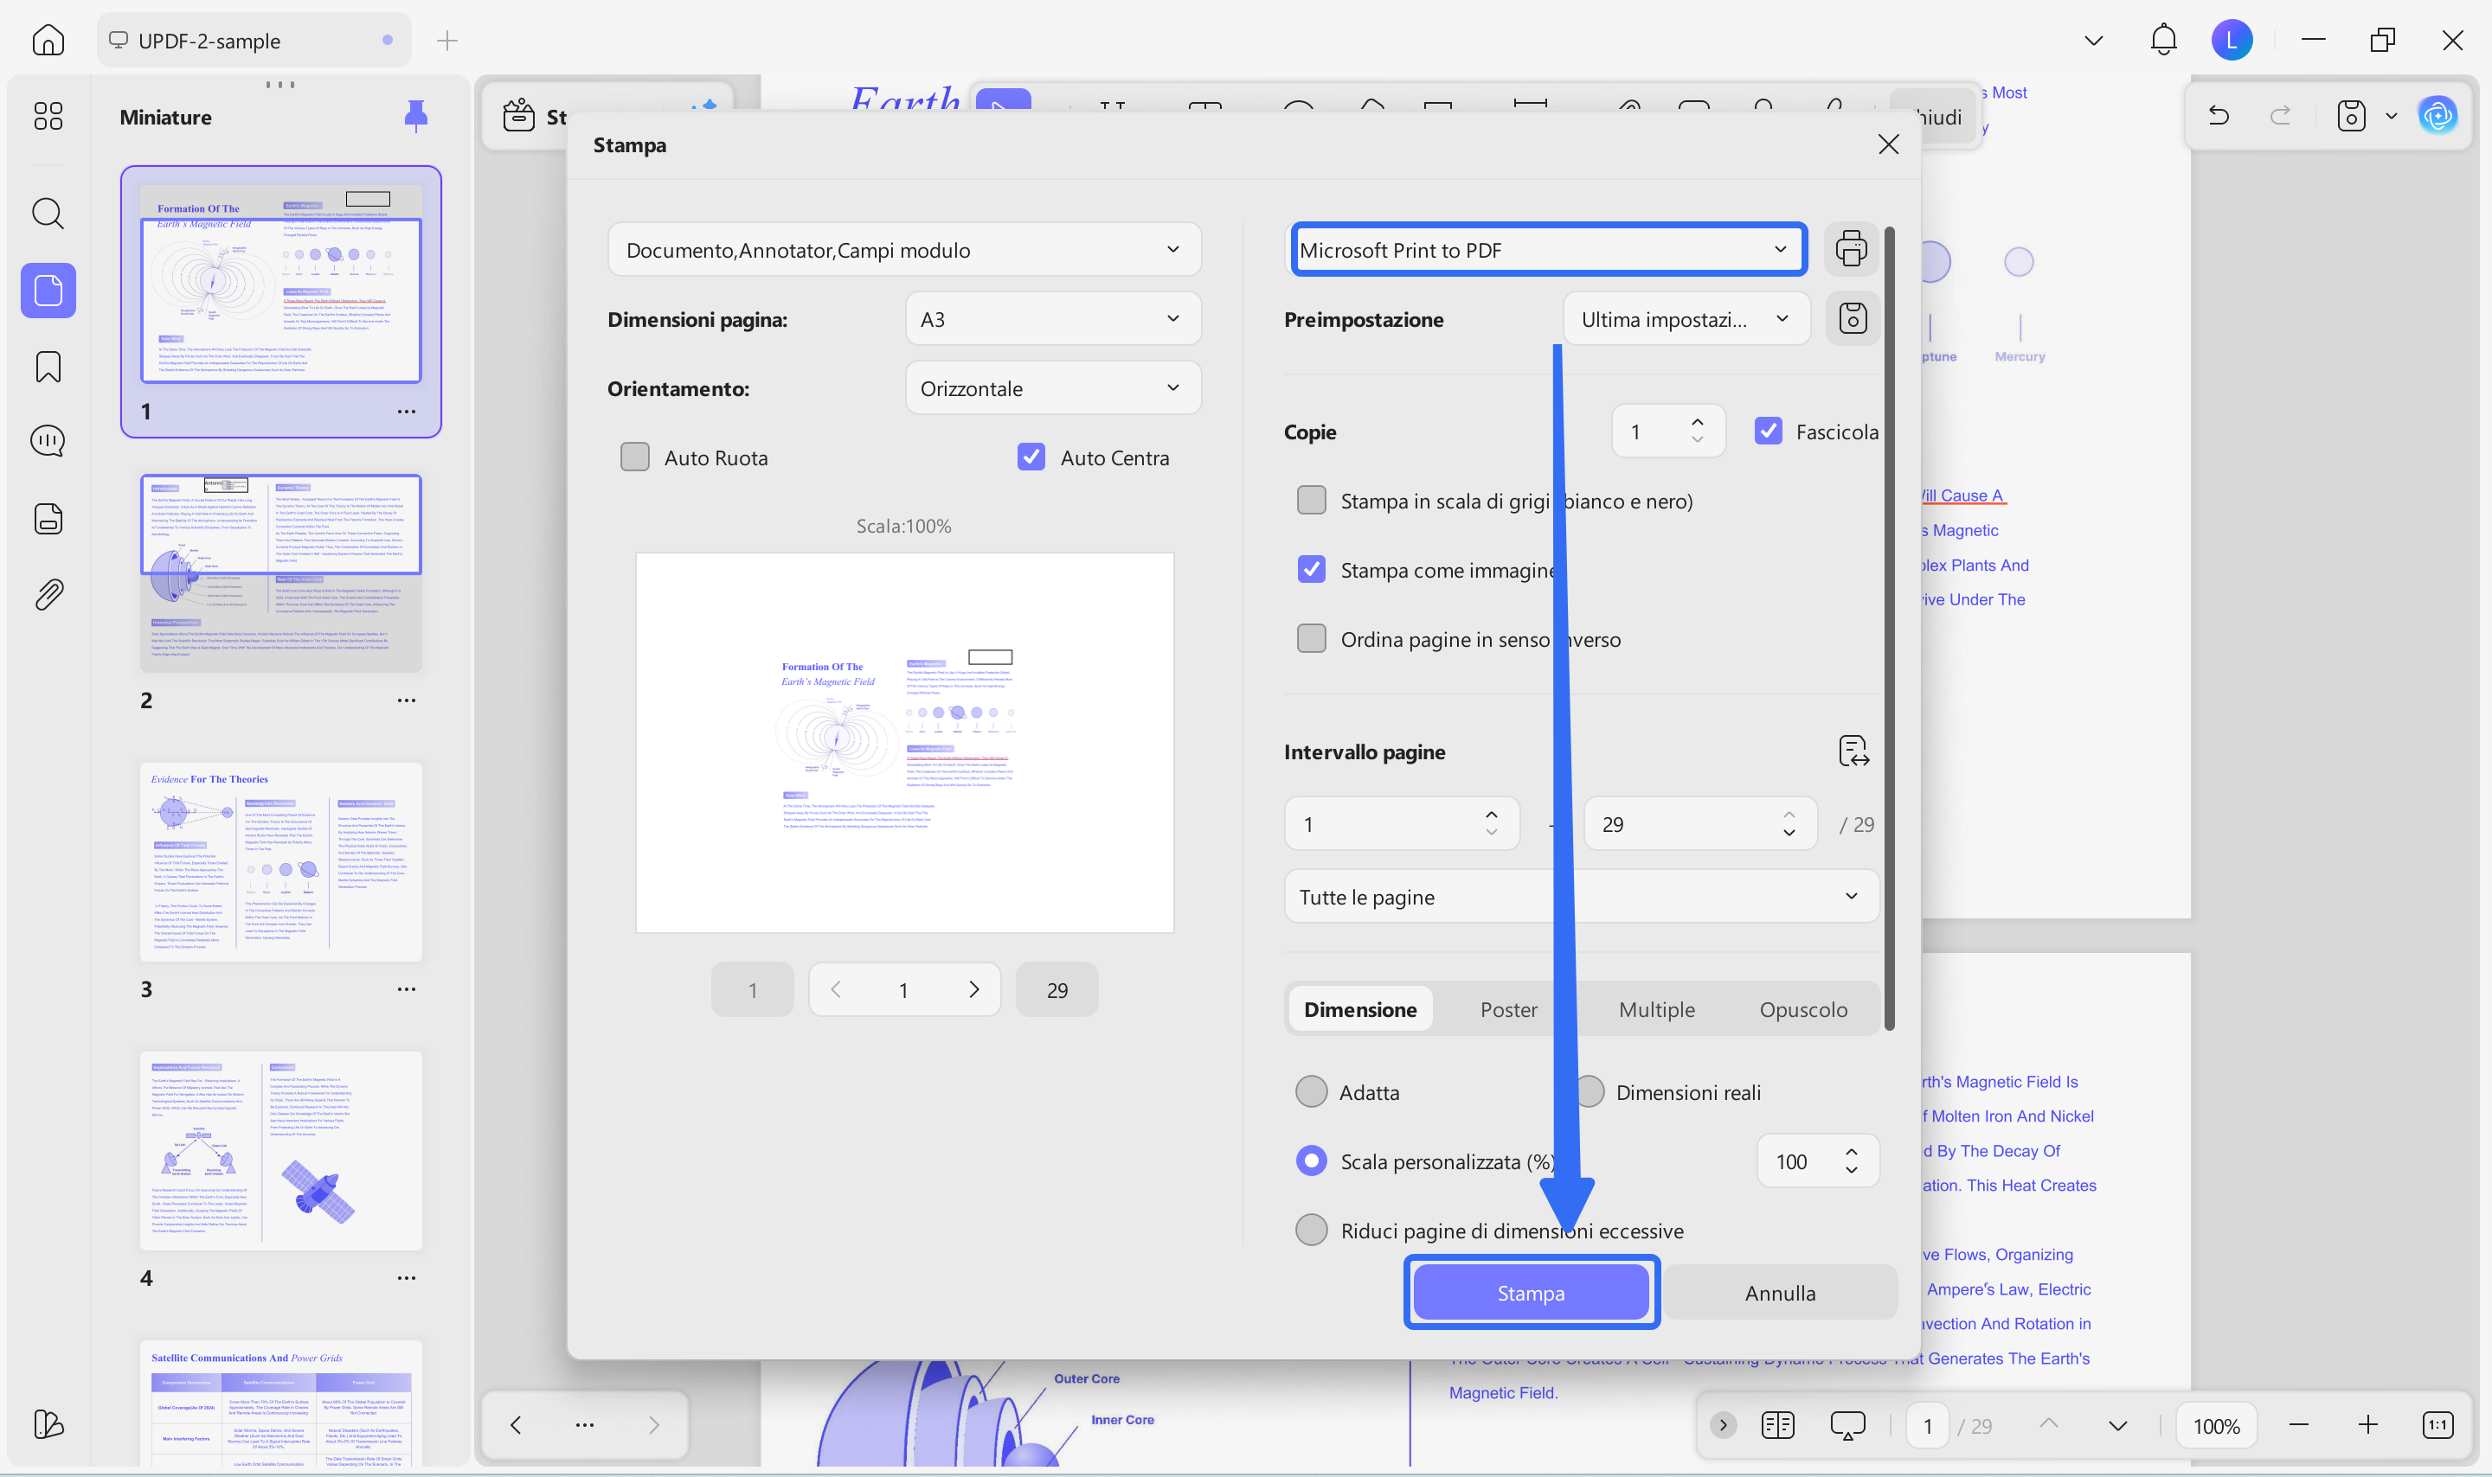Click the page range swap icon

click(x=1853, y=751)
